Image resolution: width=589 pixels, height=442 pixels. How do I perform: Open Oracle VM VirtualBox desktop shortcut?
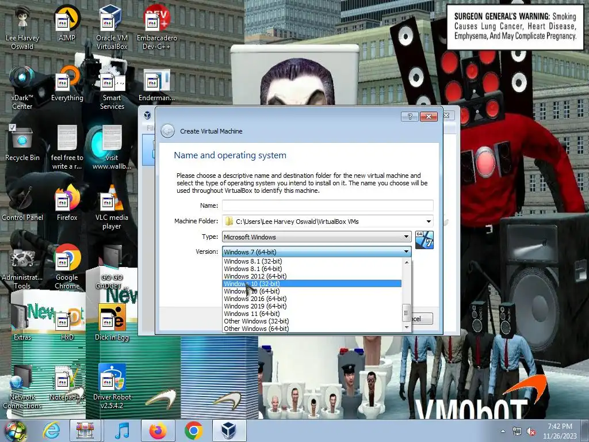[112, 26]
